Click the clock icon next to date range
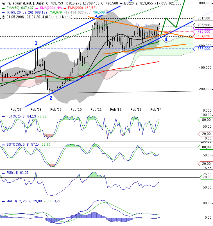Image resolution: width=213 pixels, height=226 pixels. 3,17
